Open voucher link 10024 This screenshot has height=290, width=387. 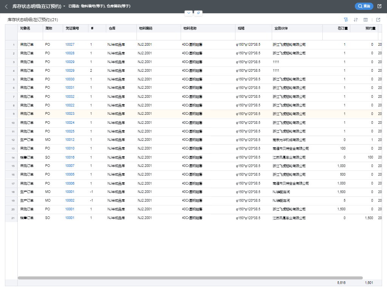point(70,123)
